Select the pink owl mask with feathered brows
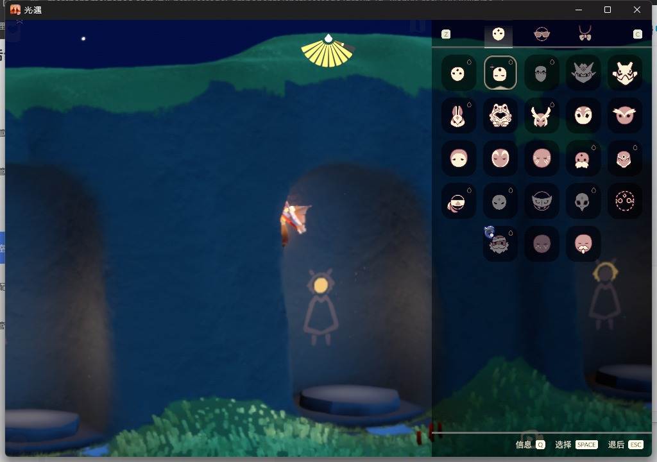 point(624,116)
